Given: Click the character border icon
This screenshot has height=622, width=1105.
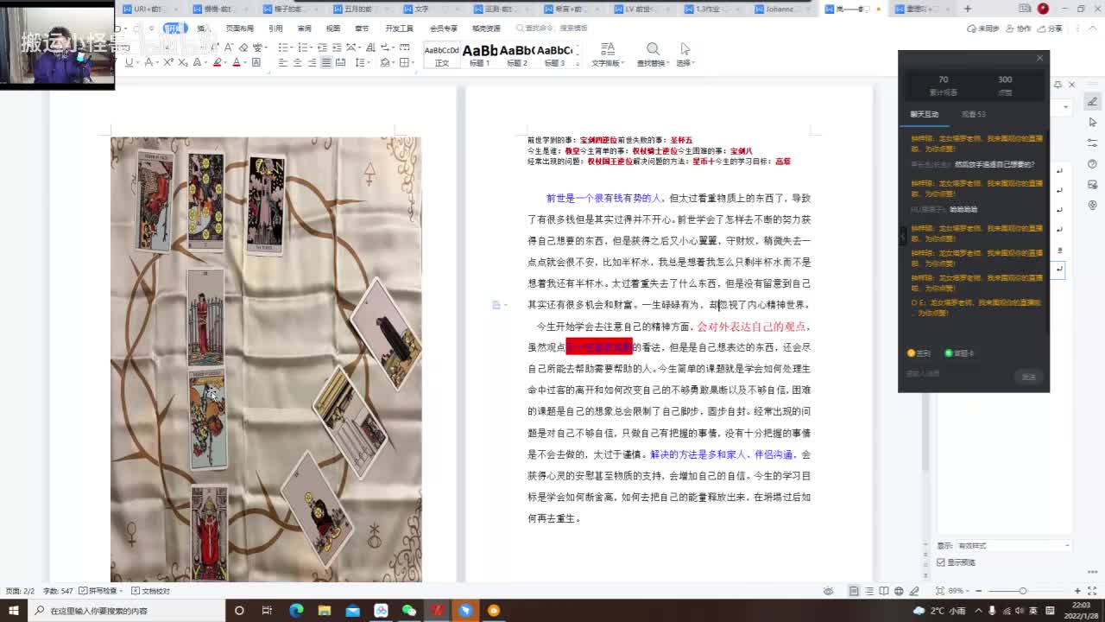Looking at the screenshot, I should point(255,62).
